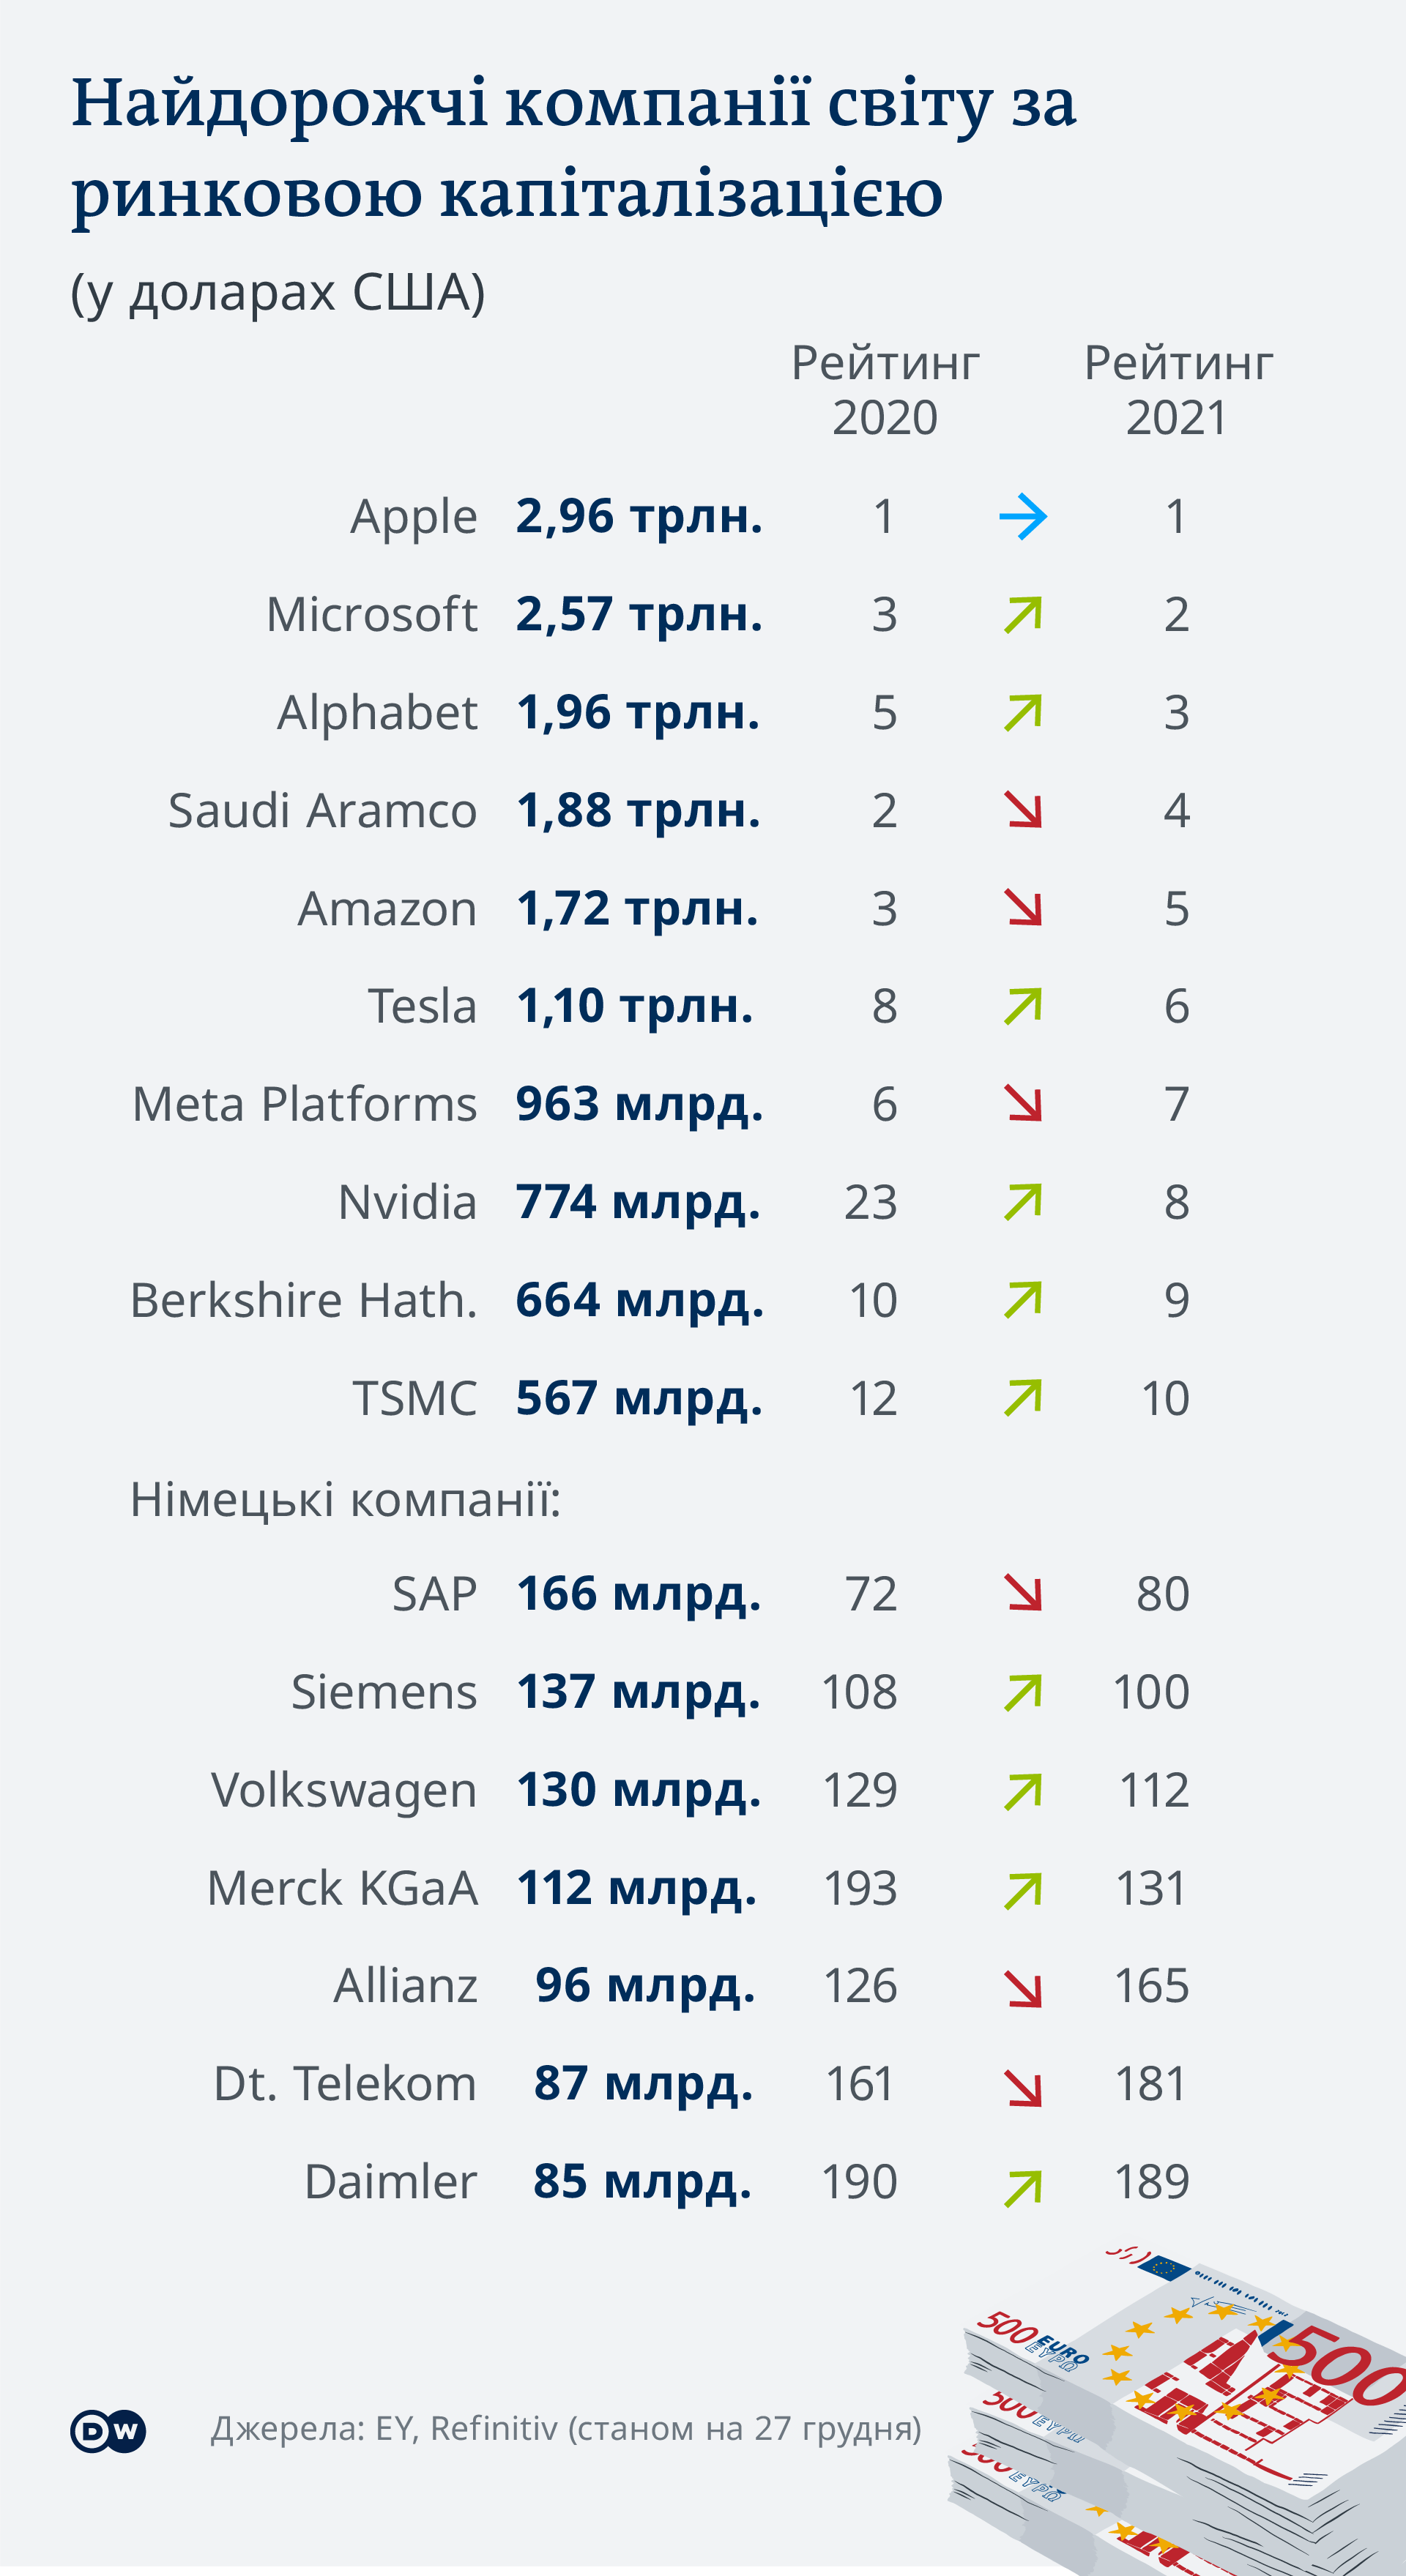Click the green up arrow beside Microsoft
Viewport: 1406px width, 2576px height.
click(x=1023, y=615)
